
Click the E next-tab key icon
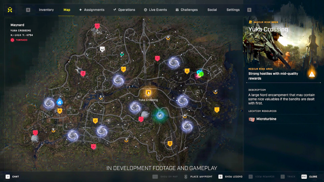coord(249,10)
